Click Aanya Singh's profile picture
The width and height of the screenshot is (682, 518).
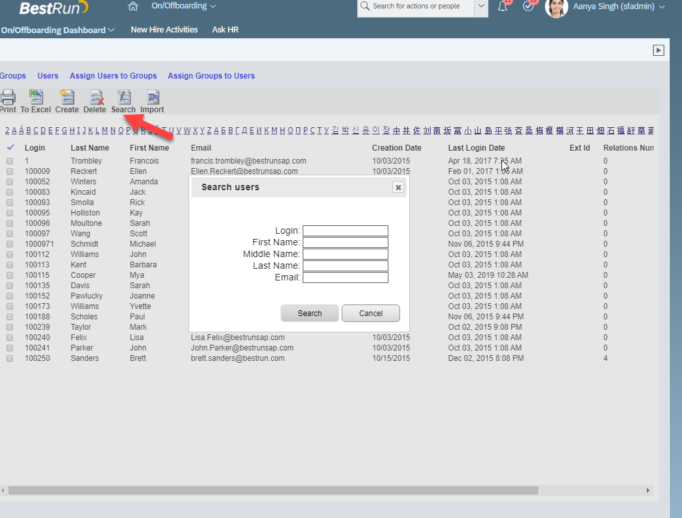point(556,7)
